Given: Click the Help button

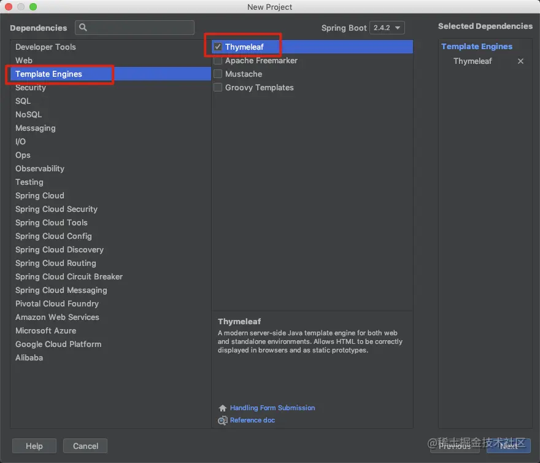Looking at the screenshot, I should (x=34, y=446).
